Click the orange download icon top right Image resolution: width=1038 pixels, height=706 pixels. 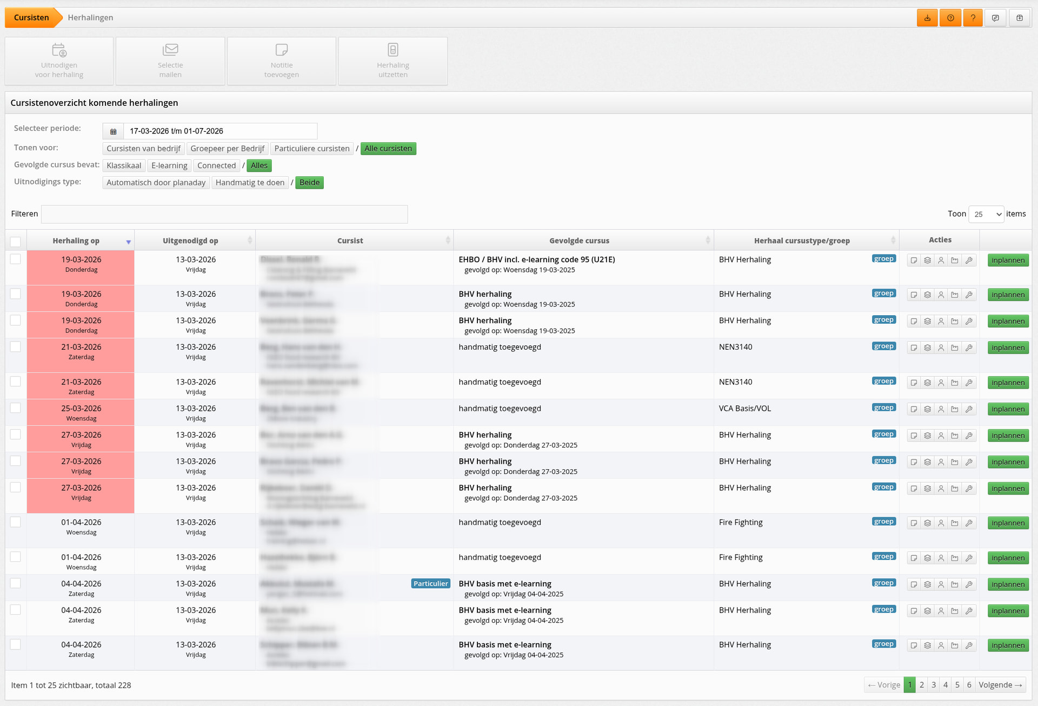pos(927,18)
